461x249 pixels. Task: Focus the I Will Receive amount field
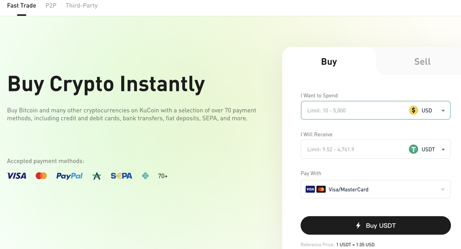coord(354,149)
